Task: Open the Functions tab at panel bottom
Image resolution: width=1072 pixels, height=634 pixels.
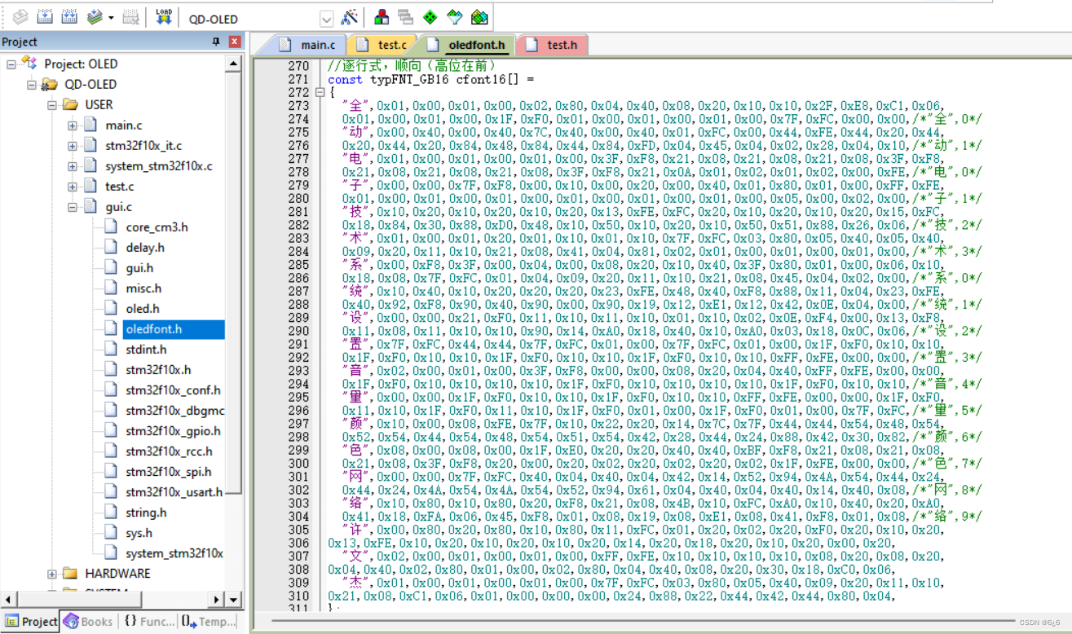Action: point(149,622)
